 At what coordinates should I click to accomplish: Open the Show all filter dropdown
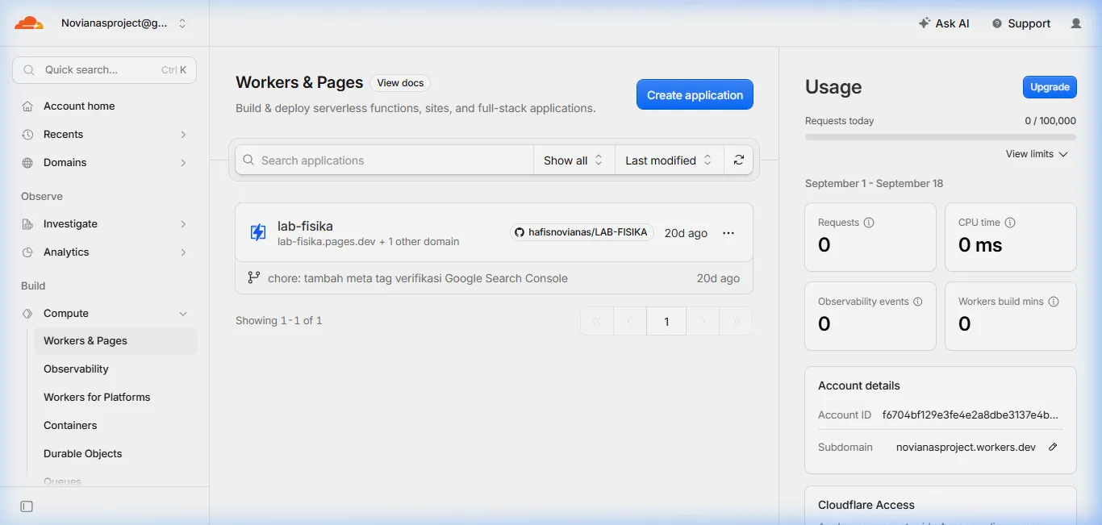tap(574, 160)
